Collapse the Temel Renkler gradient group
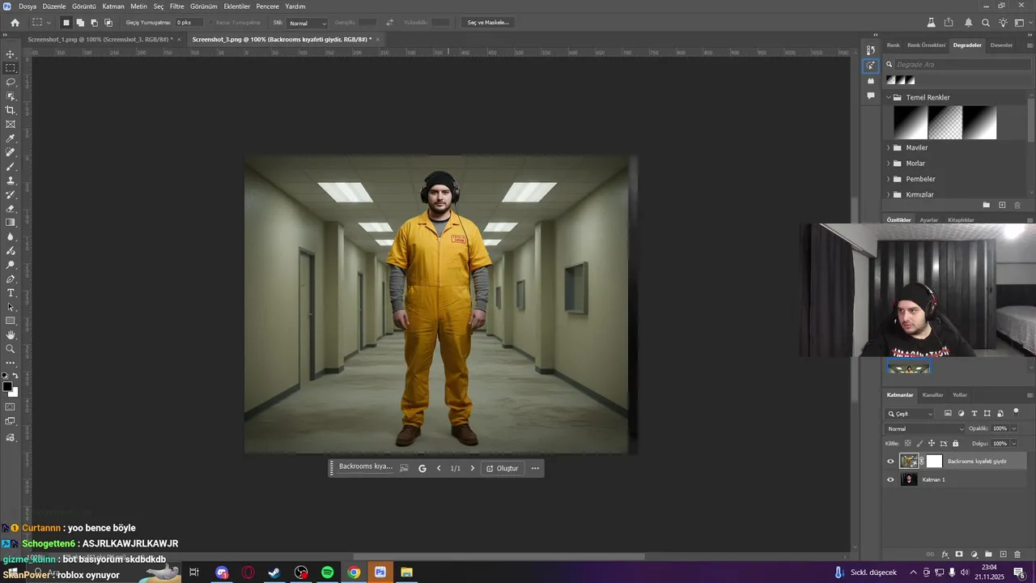1036x583 pixels. coord(888,97)
